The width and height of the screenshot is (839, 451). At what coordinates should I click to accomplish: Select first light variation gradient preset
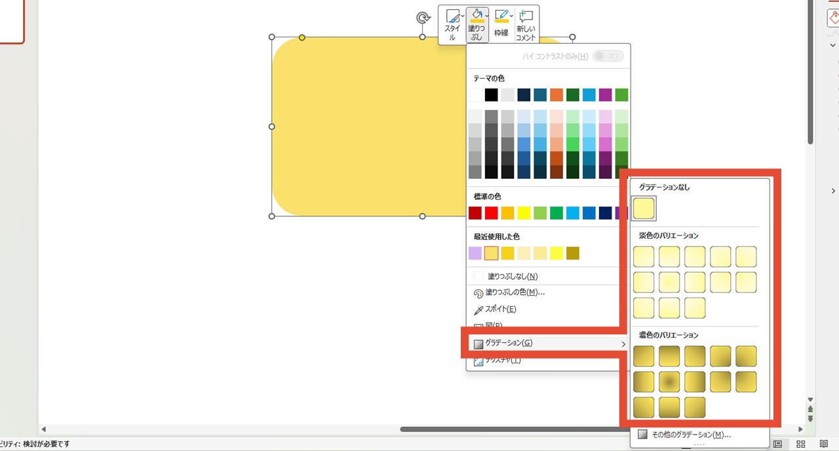tap(644, 257)
